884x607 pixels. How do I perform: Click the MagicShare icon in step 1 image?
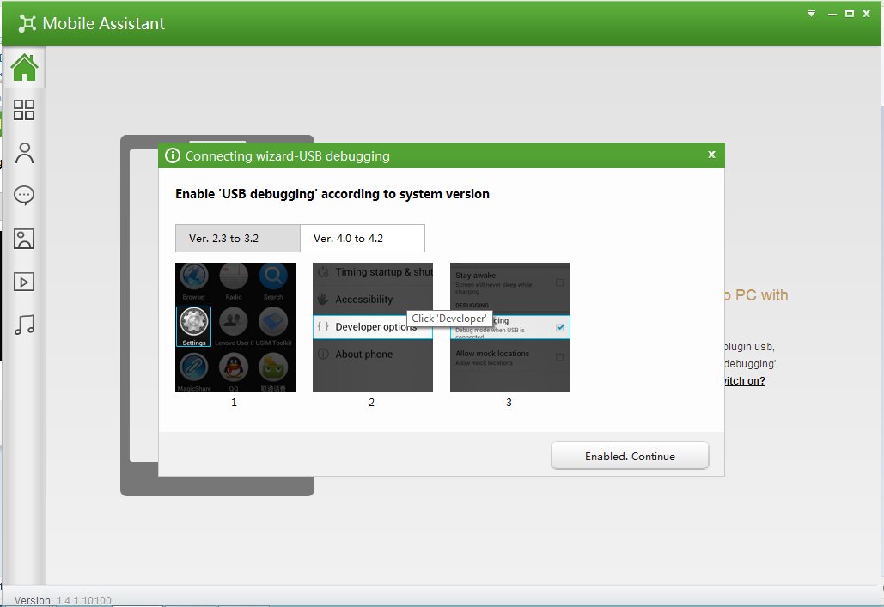194,368
